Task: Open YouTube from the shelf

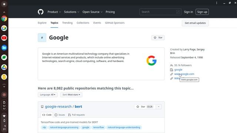Action: tap(4, 38)
